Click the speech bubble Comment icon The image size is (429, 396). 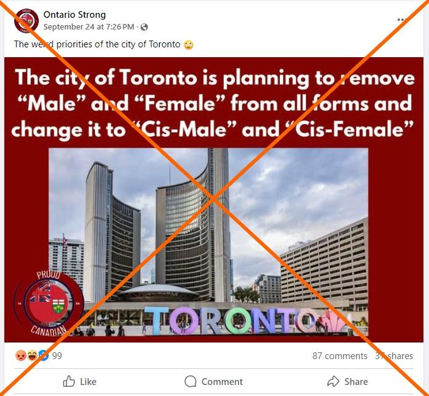click(190, 381)
